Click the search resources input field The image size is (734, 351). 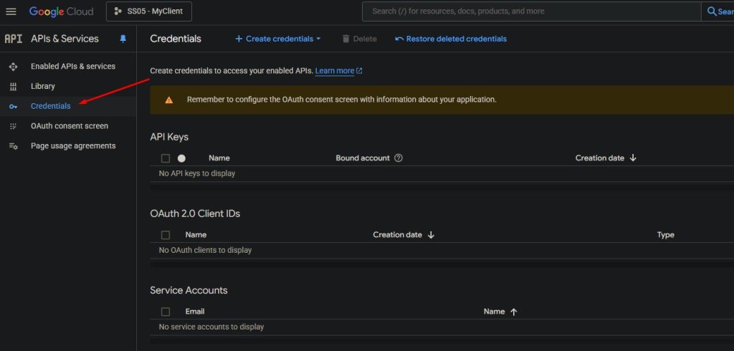click(x=530, y=11)
